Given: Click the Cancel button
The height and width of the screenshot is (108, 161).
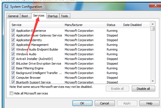Looking at the screenshot, I should pos(105,103).
